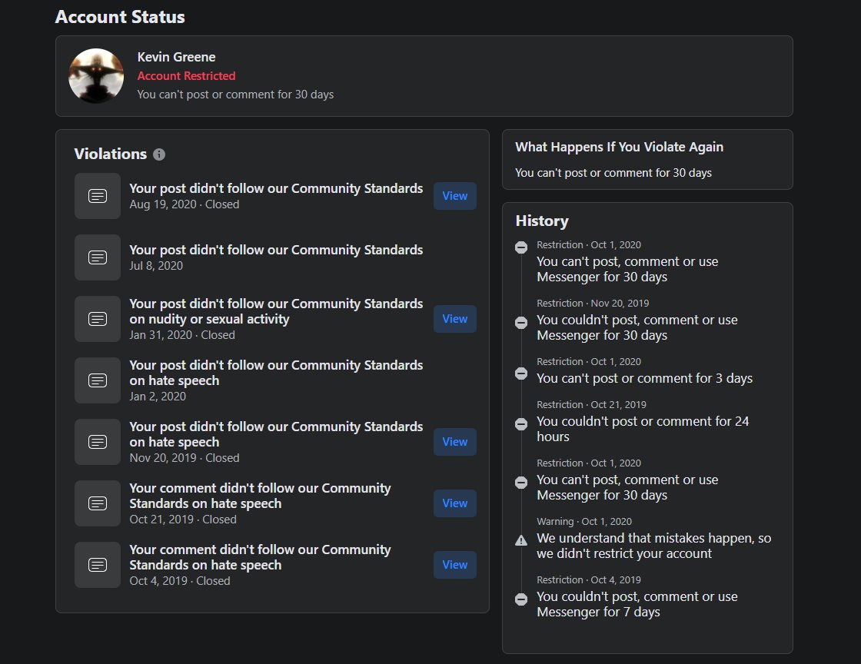Click the warning triangle icon in History
The width and height of the screenshot is (861, 664).
[521, 540]
